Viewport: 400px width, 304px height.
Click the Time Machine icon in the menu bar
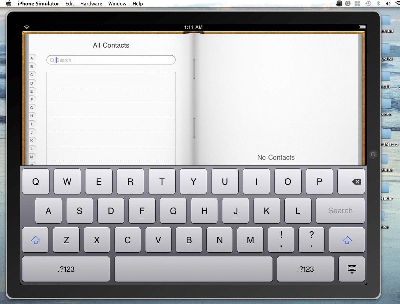368,4
